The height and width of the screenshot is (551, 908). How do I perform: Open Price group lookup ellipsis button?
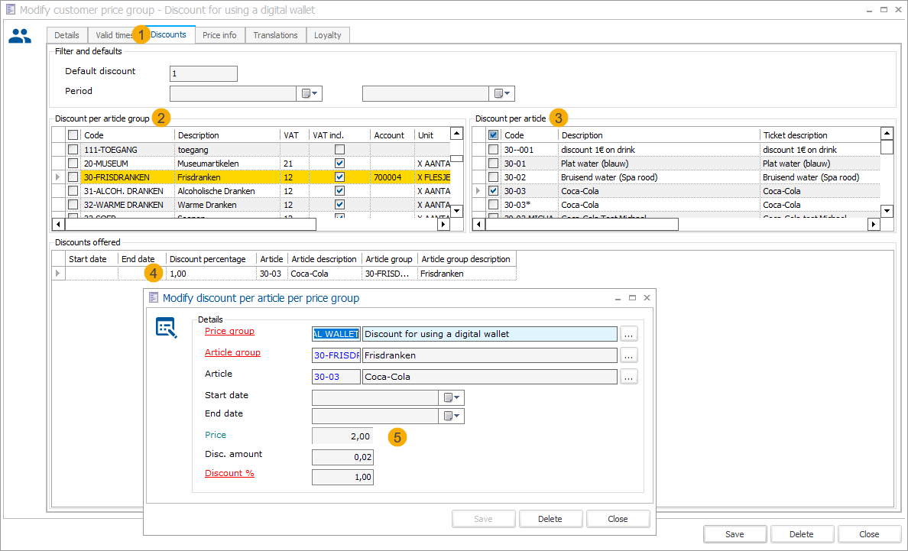[628, 334]
